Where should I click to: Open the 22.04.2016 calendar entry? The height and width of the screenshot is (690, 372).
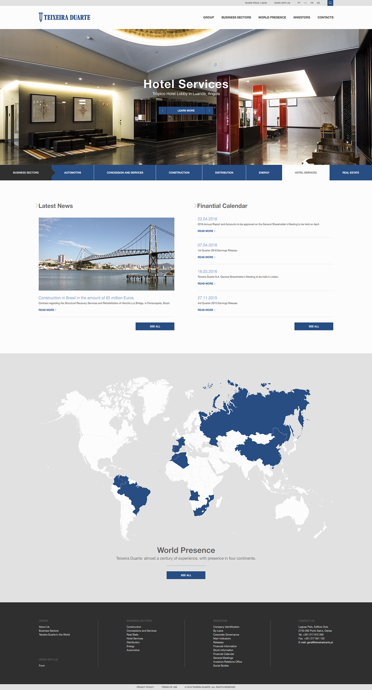207,219
